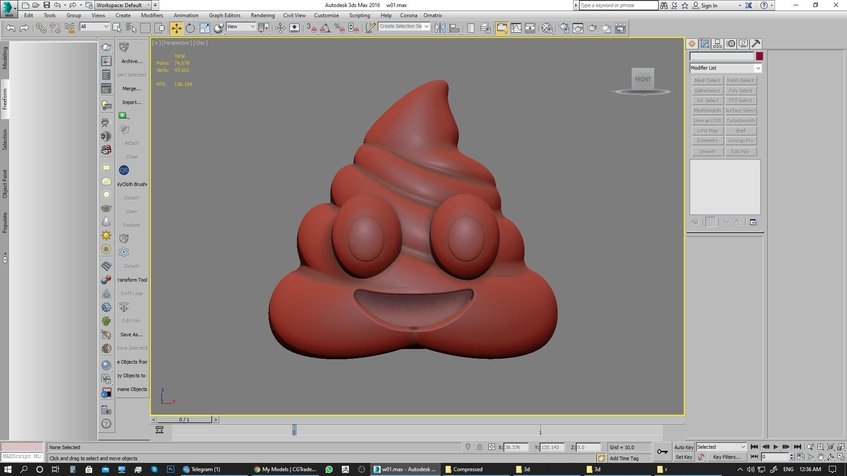Click the Save As... button
Viewport: 847px width, 476px height.
click(131, 335)
